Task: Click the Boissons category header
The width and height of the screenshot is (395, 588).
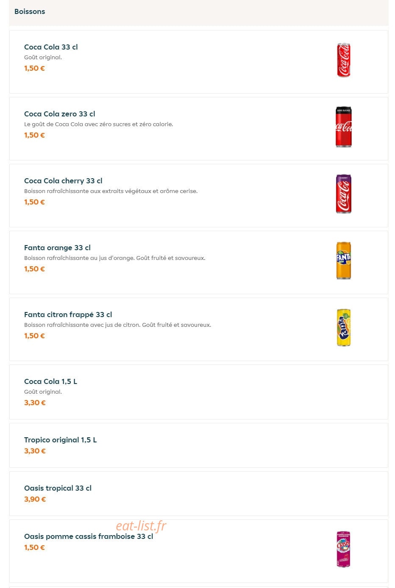Action: click(x=30, y=11)
